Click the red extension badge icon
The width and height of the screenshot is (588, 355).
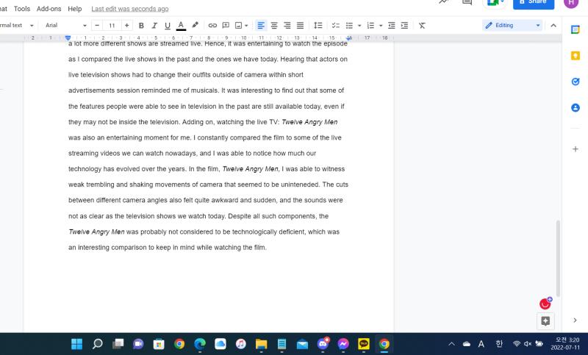click(x=545, y=304)
